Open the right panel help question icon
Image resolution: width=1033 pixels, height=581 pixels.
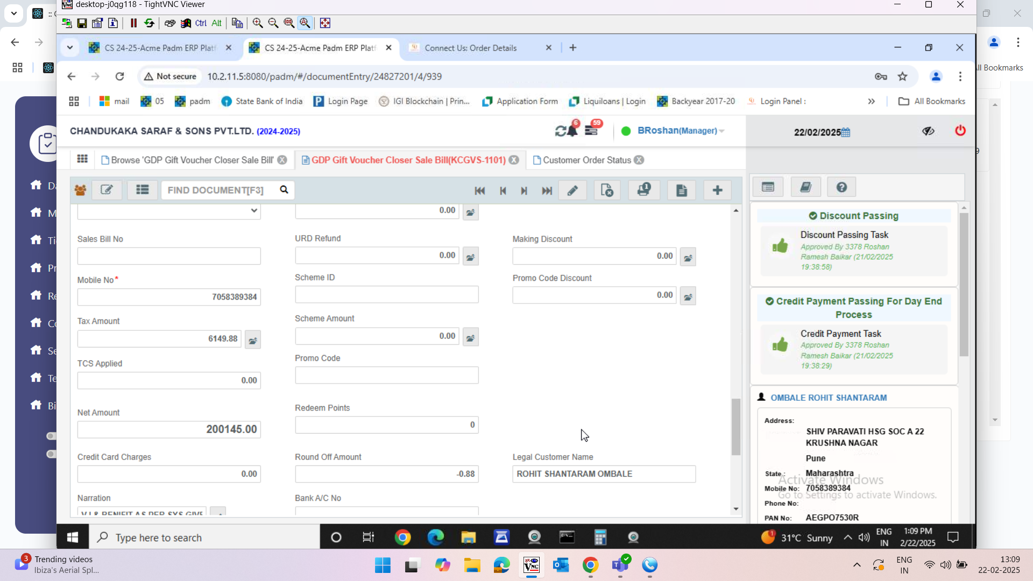[841, 187]
